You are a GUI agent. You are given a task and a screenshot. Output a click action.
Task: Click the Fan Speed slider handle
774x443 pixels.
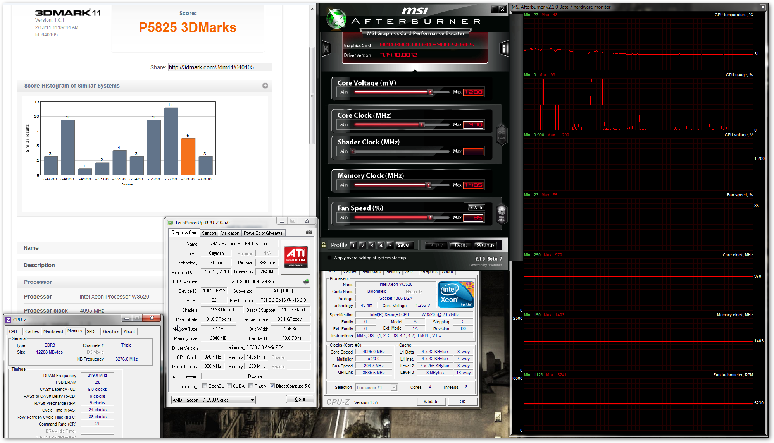pyautogui.click(x=430, y=218)
